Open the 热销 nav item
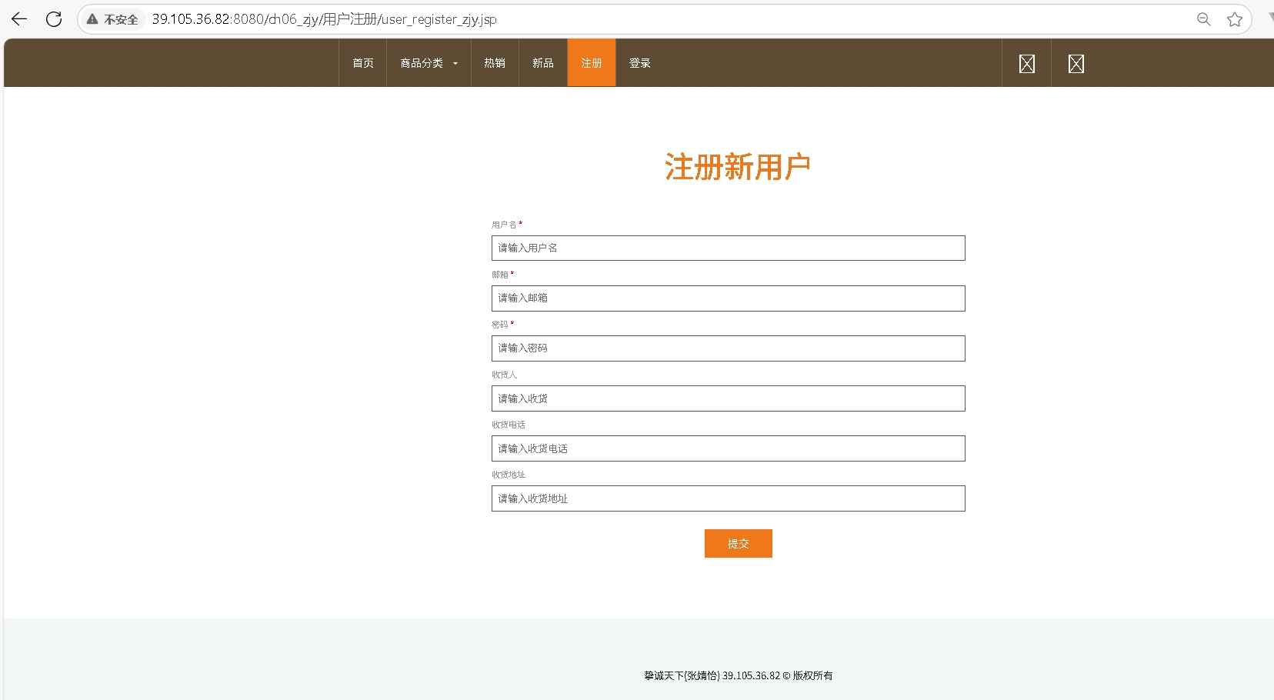The height and width of the screenshot is (700, 1274). 495,63
